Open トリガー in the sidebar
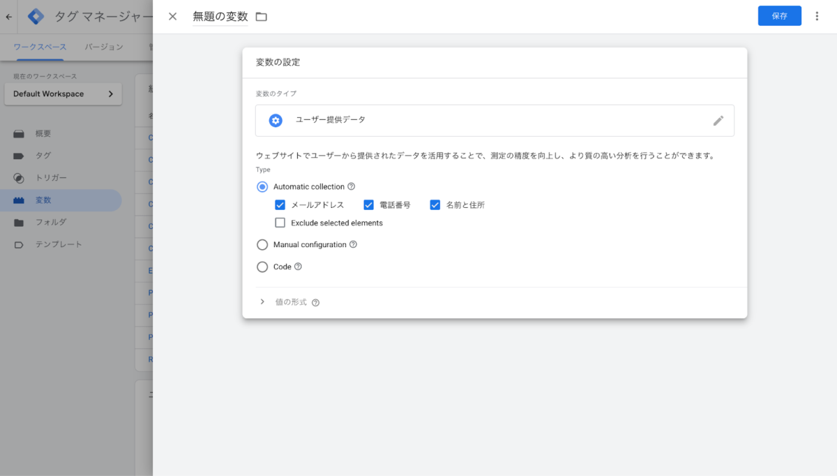 coord(51,178)
